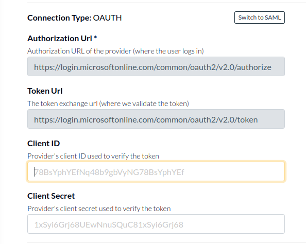Click the Client Secret heading label
Image resolution: width=306 pixels, height=244 pixels.
(x=51, y=196)
